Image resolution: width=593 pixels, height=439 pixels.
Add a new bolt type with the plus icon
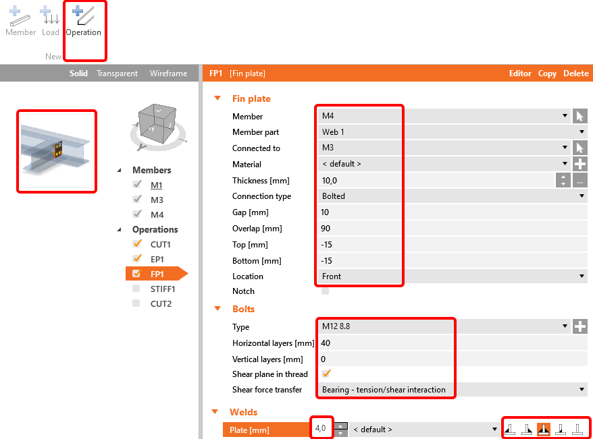pos(579,326)
